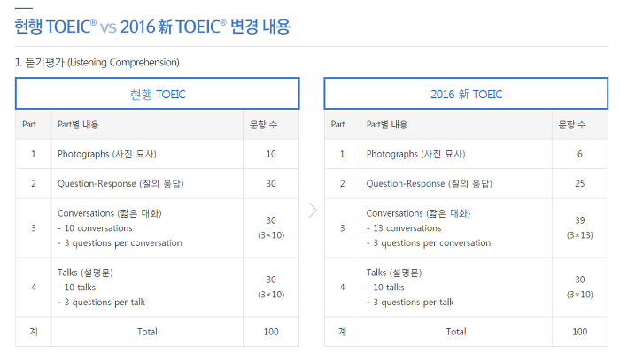Image resolution: width=620 pixels, height=361 pixels.
Task: Click Part number '1' in 현행 TOEIC table
Action: (x=34, y=154)
